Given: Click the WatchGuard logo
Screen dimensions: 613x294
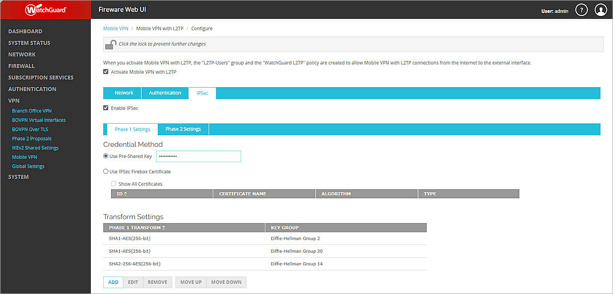Looking at the screenshot, I should pos(45,9).
